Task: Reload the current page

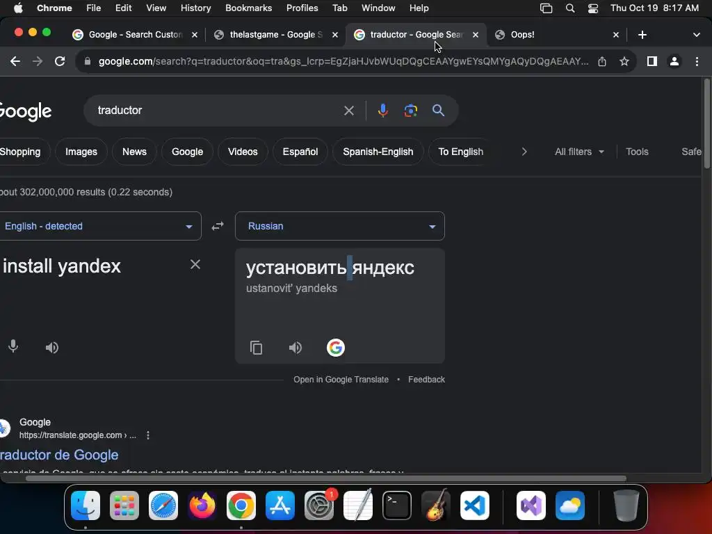Action: (x=60, y=61)
